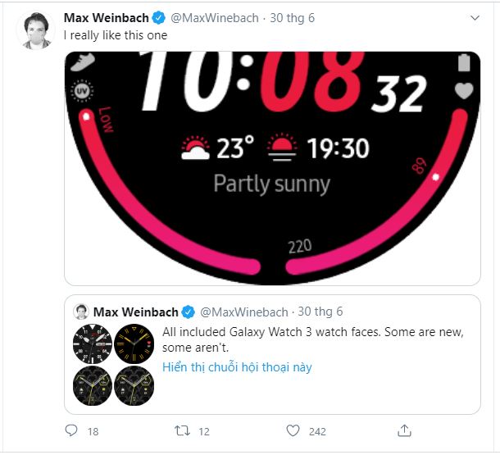
Task: Click small avatar in quoted tweet
Action: coord(81,312)
